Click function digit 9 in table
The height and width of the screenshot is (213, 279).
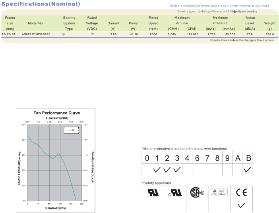click(227, 158)
